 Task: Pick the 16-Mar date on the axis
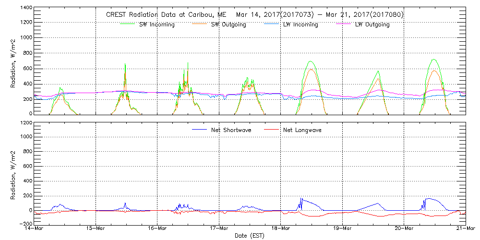[157, 228]
